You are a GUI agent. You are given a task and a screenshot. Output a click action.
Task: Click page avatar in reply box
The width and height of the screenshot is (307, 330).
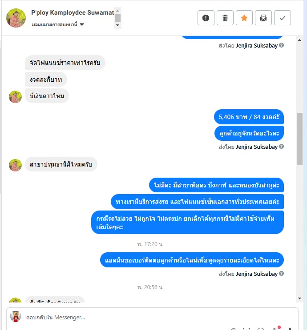pyautogui.click(x=16, y=316)
